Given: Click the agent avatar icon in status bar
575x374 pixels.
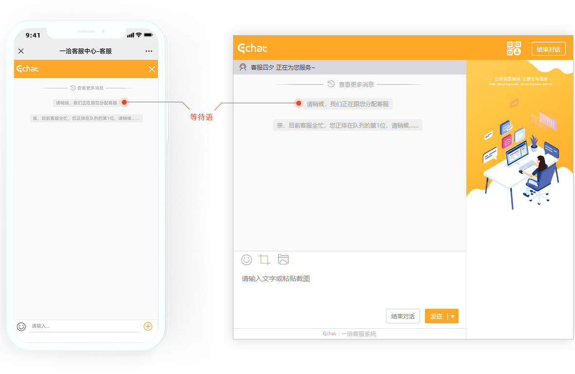Looking at the screenshot, I should 243,68.
